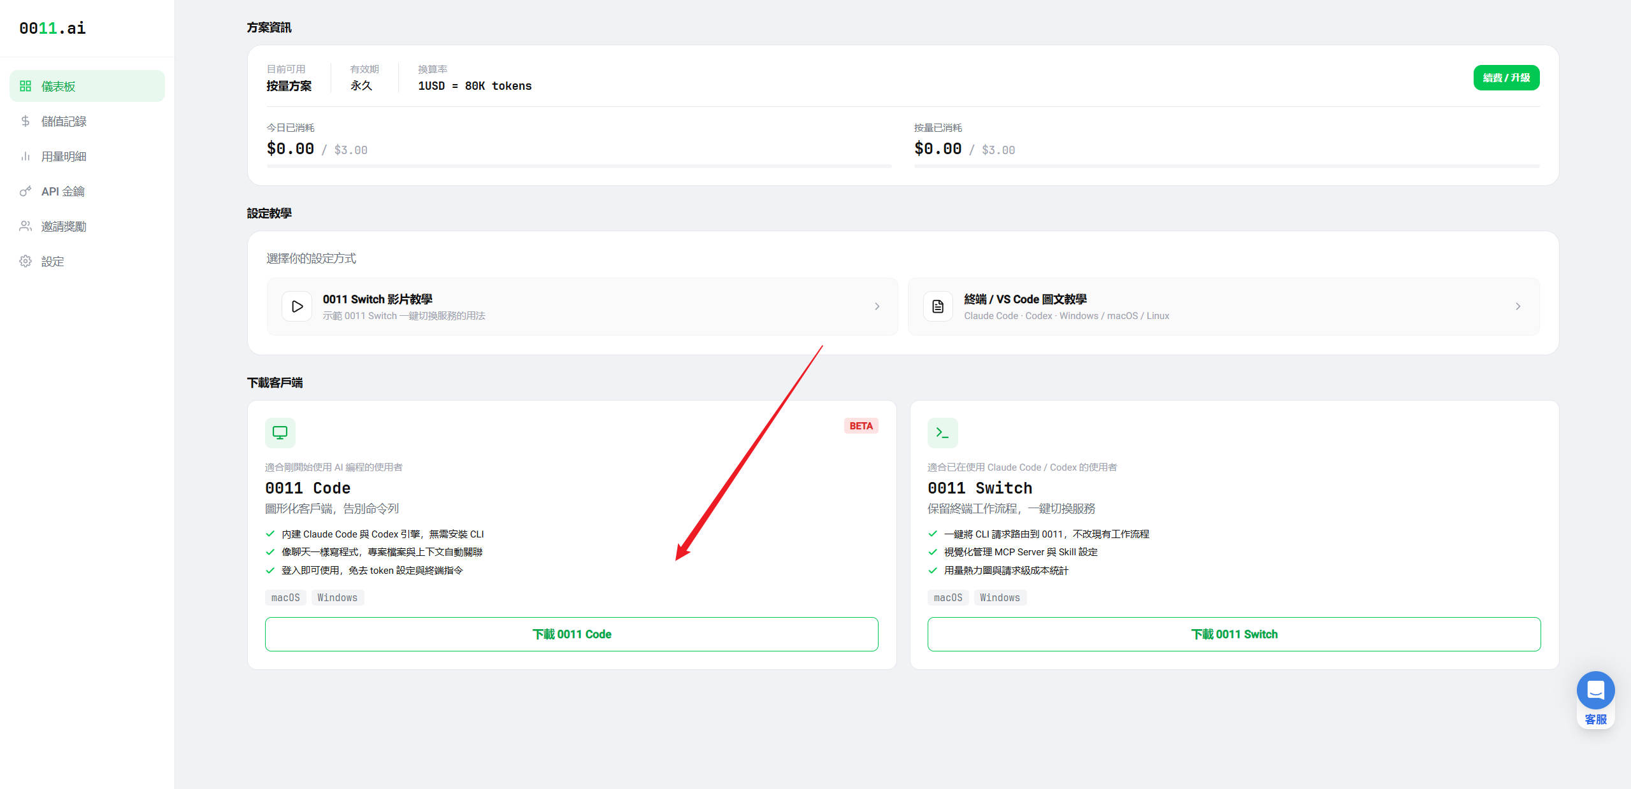Click the Windows tag on the 0011 Switch card
The height and width of the screenshot is (789, 1631).
(1000, 597)
